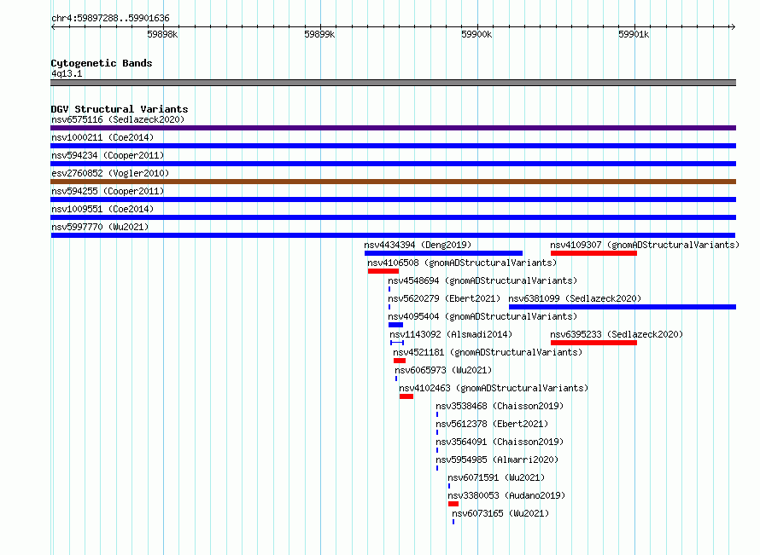Click the DGV Structural Variants track title
This screenshot has width=760, height=555.
point(120,109)
